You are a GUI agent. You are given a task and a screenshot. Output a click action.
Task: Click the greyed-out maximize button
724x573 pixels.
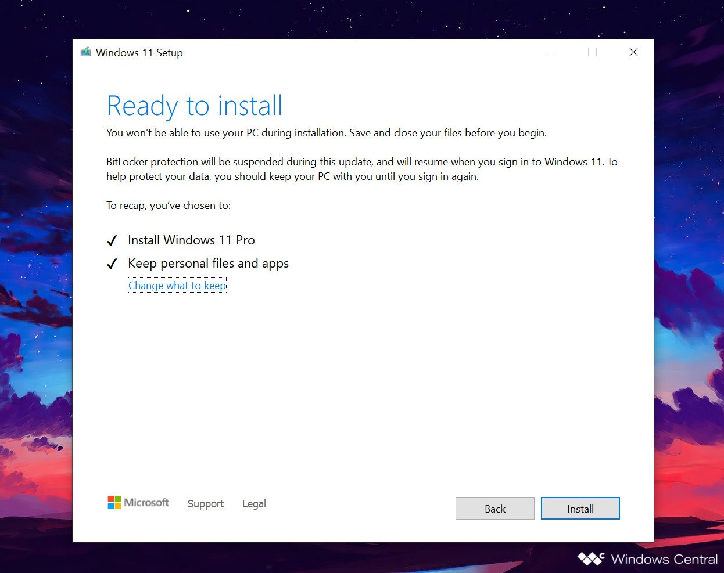[592, 52]
